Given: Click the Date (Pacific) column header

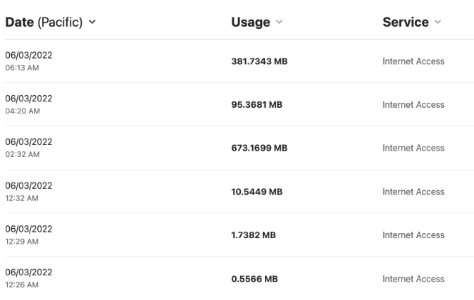Looking at the screenshot, I should tap(44, 22).
